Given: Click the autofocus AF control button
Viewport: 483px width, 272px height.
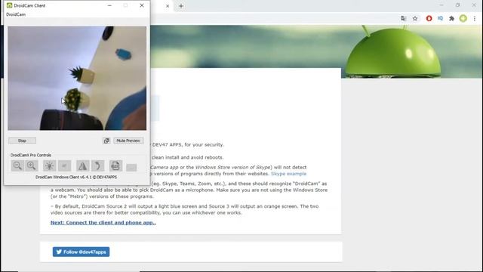Looking at the screenshot, I should click(65, 166).
